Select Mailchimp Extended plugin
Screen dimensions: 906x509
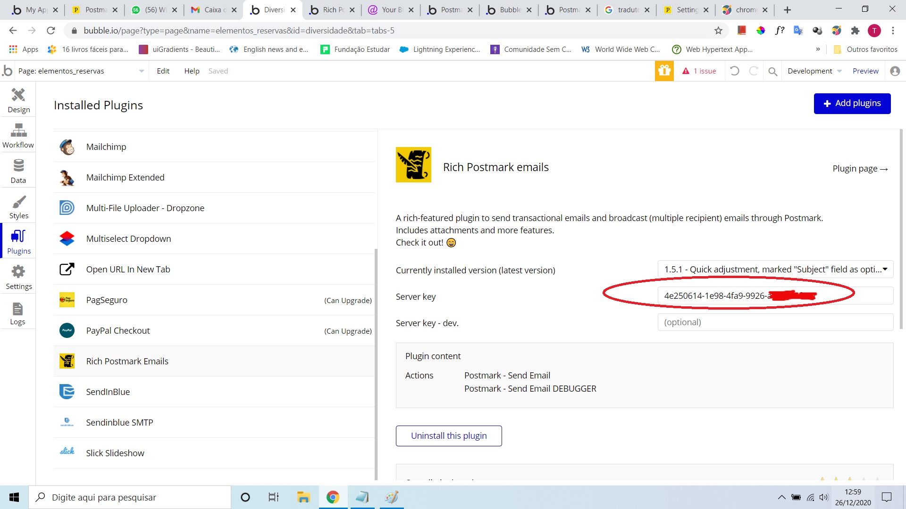coord(214,177)
